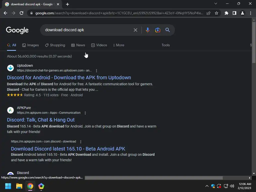Open the three-dot menu for the APKPure result
The image size is (256, 192).
(85, 113)
